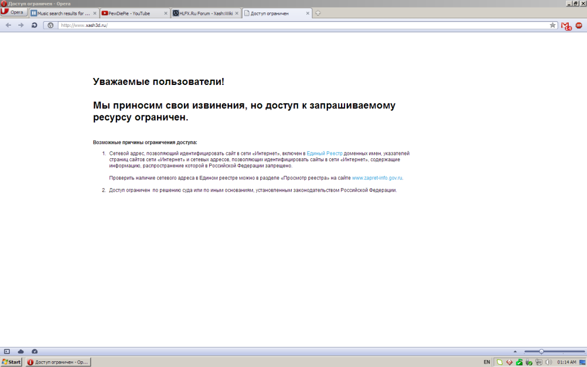Toggle the side panel button
587x367 pixels.
pos(7,351)
